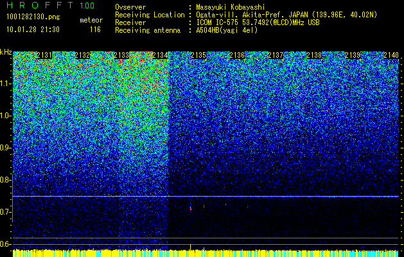
Task: Click the 2132 time marker
Action: [82, 55]
